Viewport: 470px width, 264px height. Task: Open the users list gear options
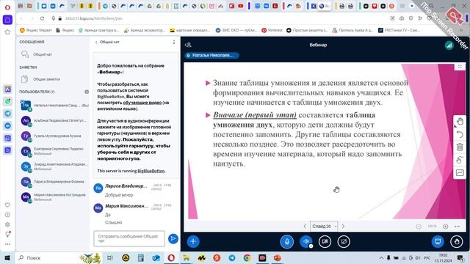click(x=87, y=92)
